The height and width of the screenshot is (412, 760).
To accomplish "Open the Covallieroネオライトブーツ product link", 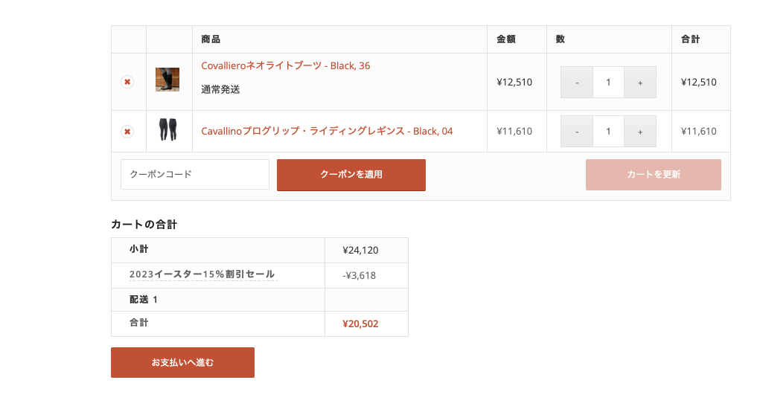I will point(285,65).
